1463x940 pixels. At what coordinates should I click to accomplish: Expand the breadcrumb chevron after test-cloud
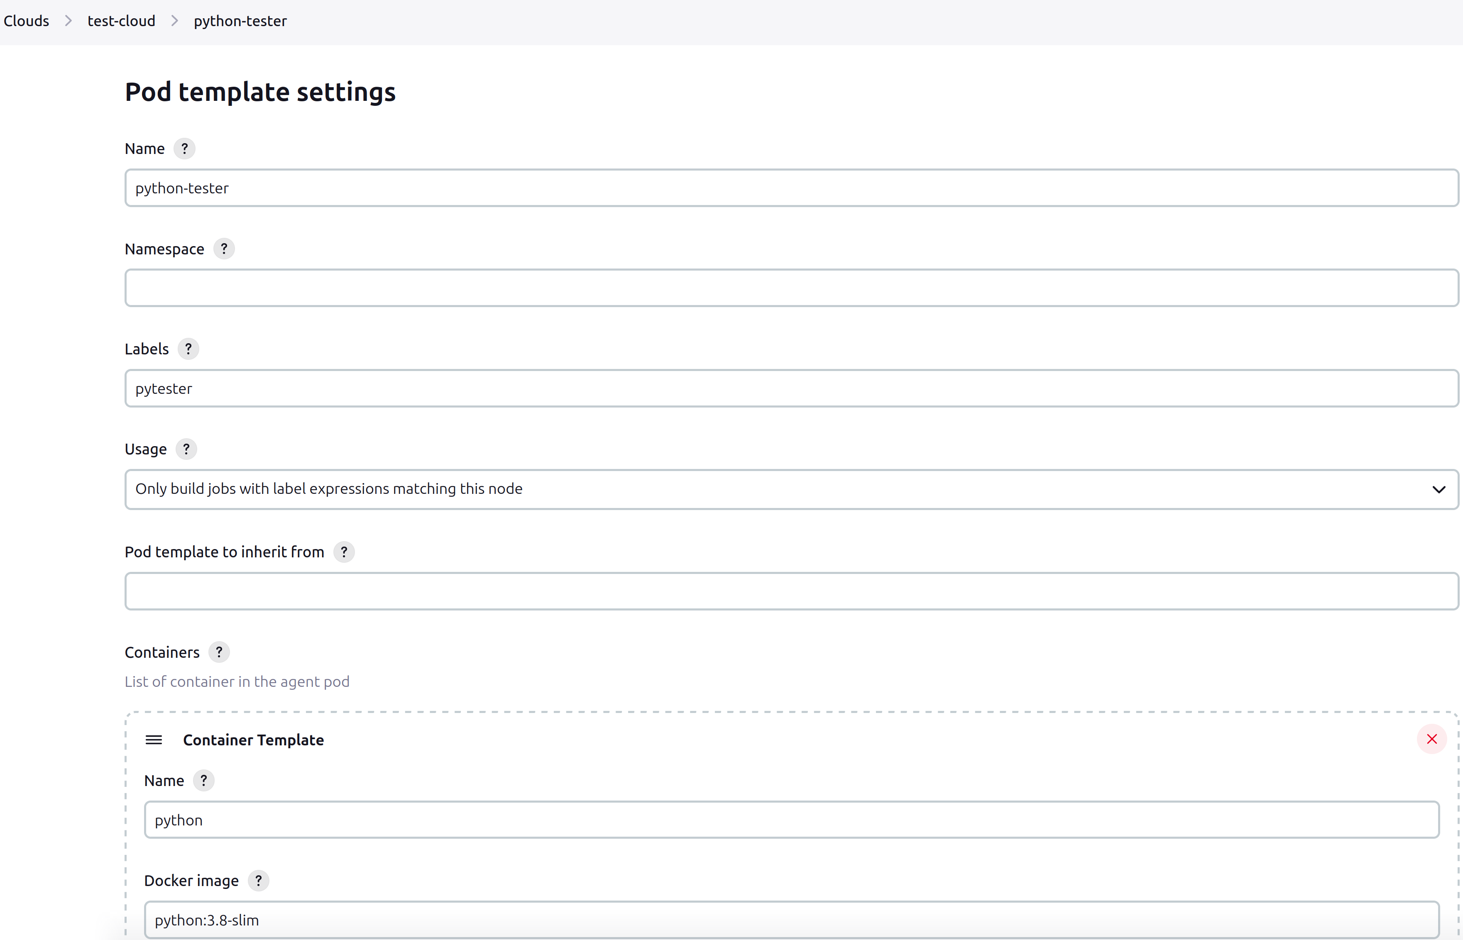[x=175, y=21]
